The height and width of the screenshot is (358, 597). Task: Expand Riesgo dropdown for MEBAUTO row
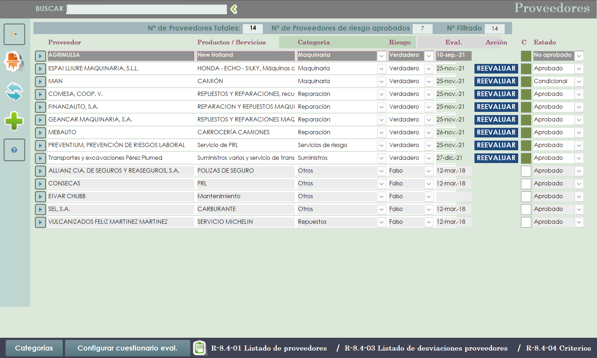[429, 132]
